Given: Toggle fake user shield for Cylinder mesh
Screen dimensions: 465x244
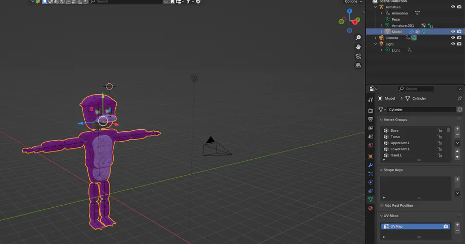Looking at the screenshot, I should (x=460, y=110).
